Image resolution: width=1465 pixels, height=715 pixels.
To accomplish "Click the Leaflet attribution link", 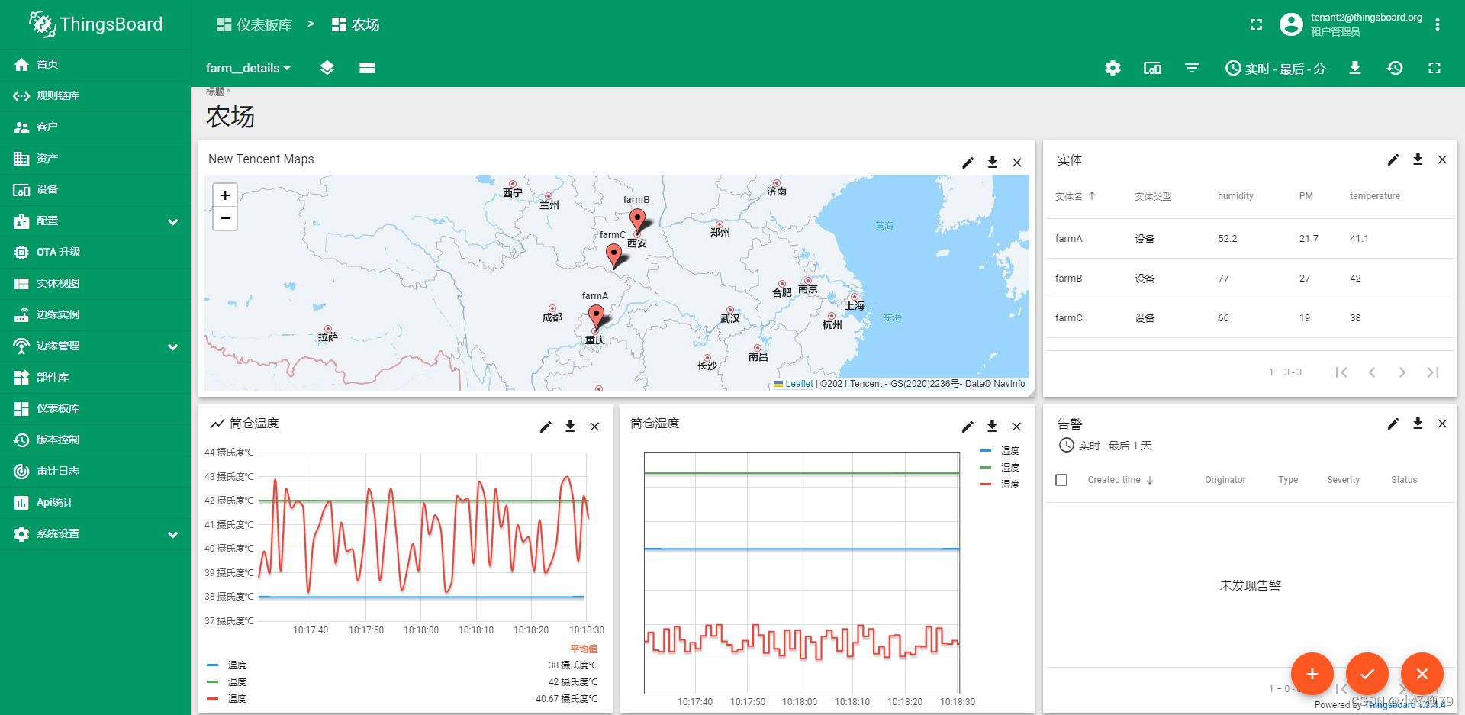I will [x=798, y=383].
